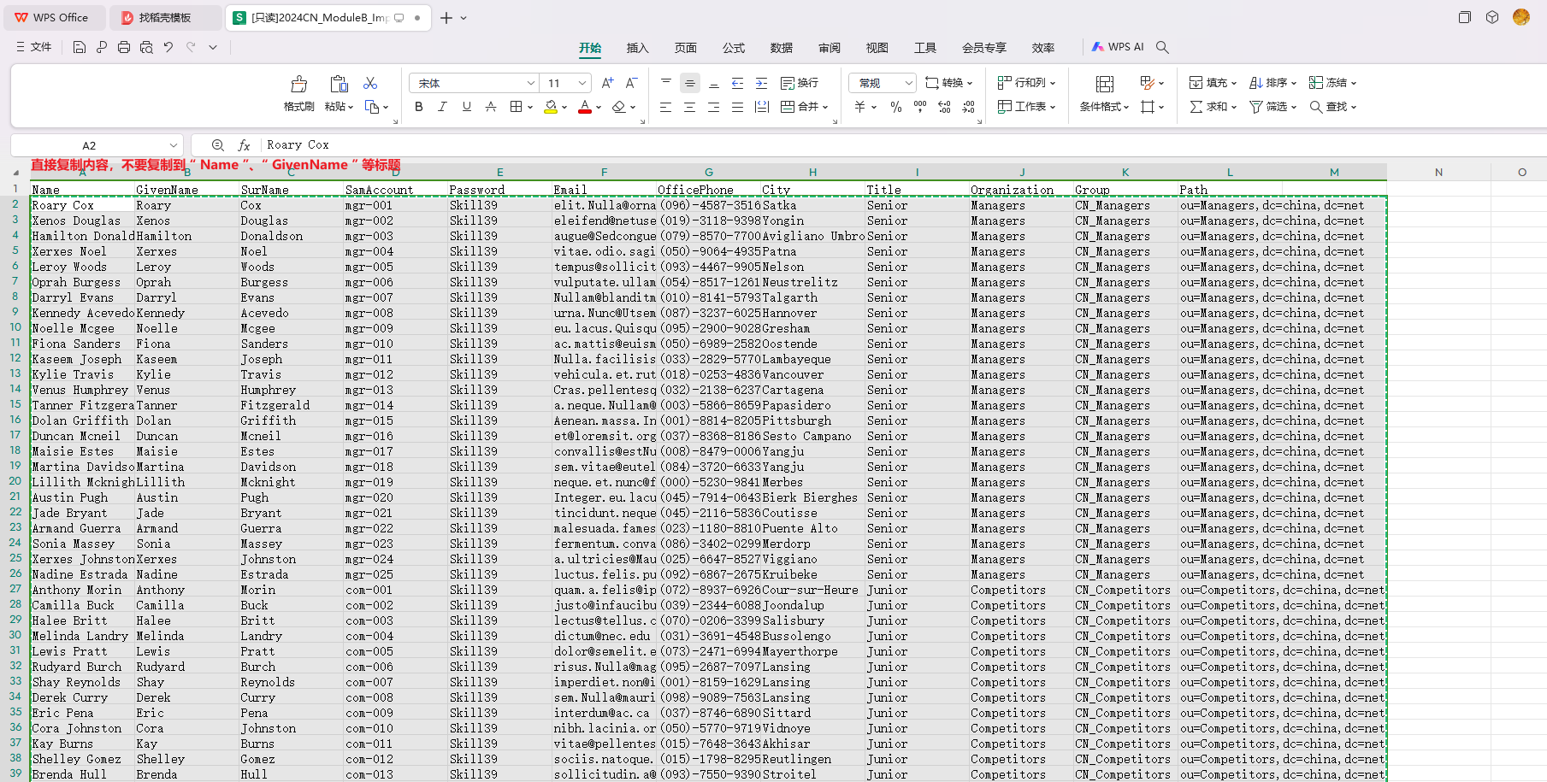Viewport: 1547px width, 782px height.
Task: Click the Undo arrow icon
Action: [168, 47]
